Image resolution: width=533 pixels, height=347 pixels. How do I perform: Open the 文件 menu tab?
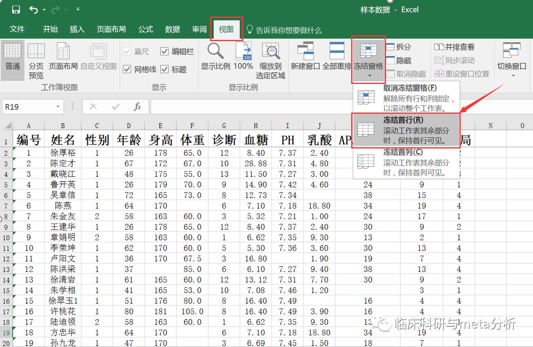coord(17,29)
